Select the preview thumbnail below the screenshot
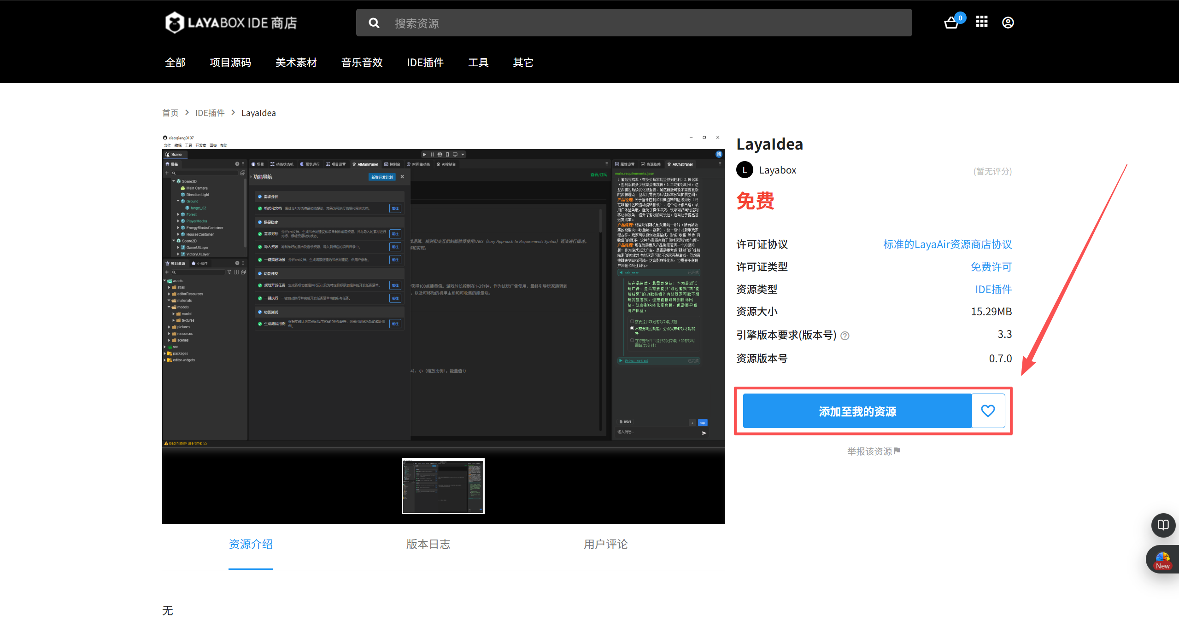 [443, 486]
